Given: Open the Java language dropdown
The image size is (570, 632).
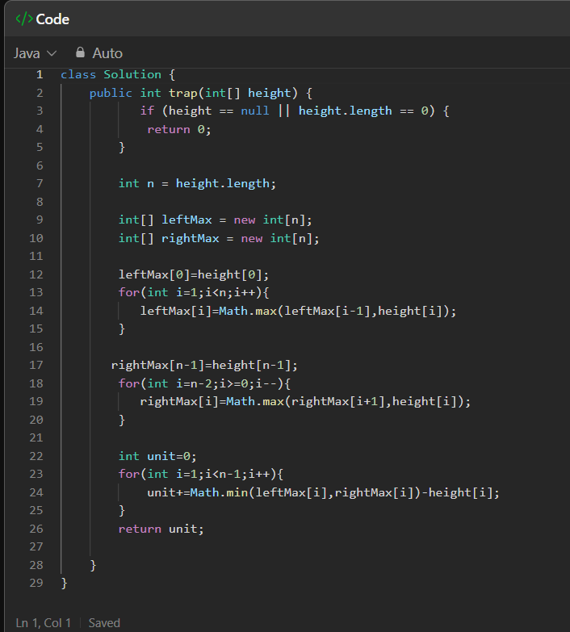Looking at the screenshot, I should click(35, 53).
